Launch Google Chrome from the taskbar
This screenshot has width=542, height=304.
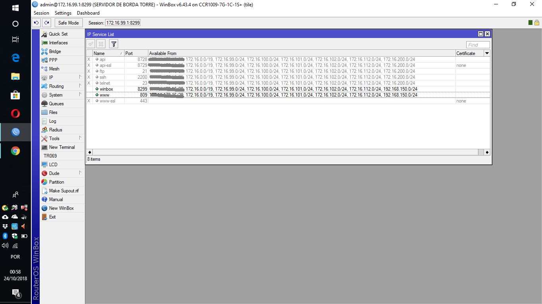click(x=15, y=151)
